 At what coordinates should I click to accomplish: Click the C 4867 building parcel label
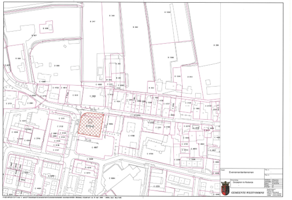(95, 147)
